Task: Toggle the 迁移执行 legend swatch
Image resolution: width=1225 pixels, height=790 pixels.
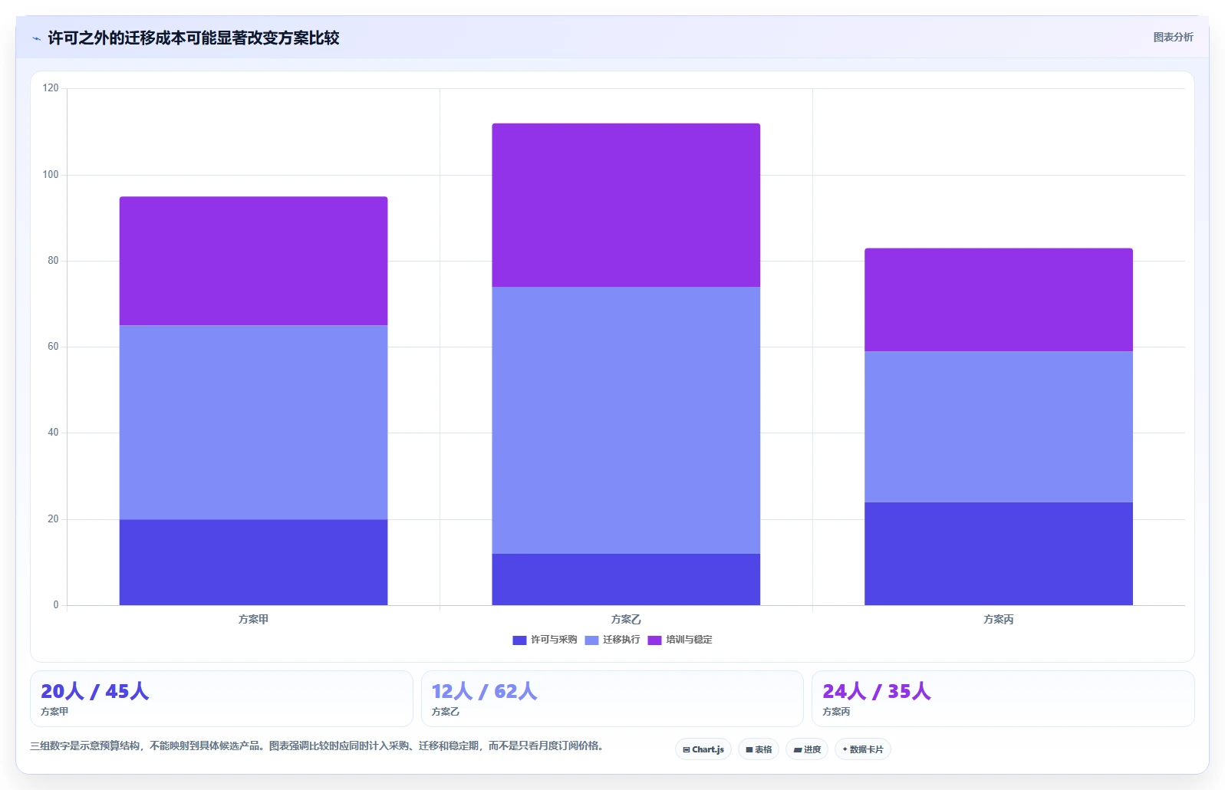Action: tap(591, 640)
